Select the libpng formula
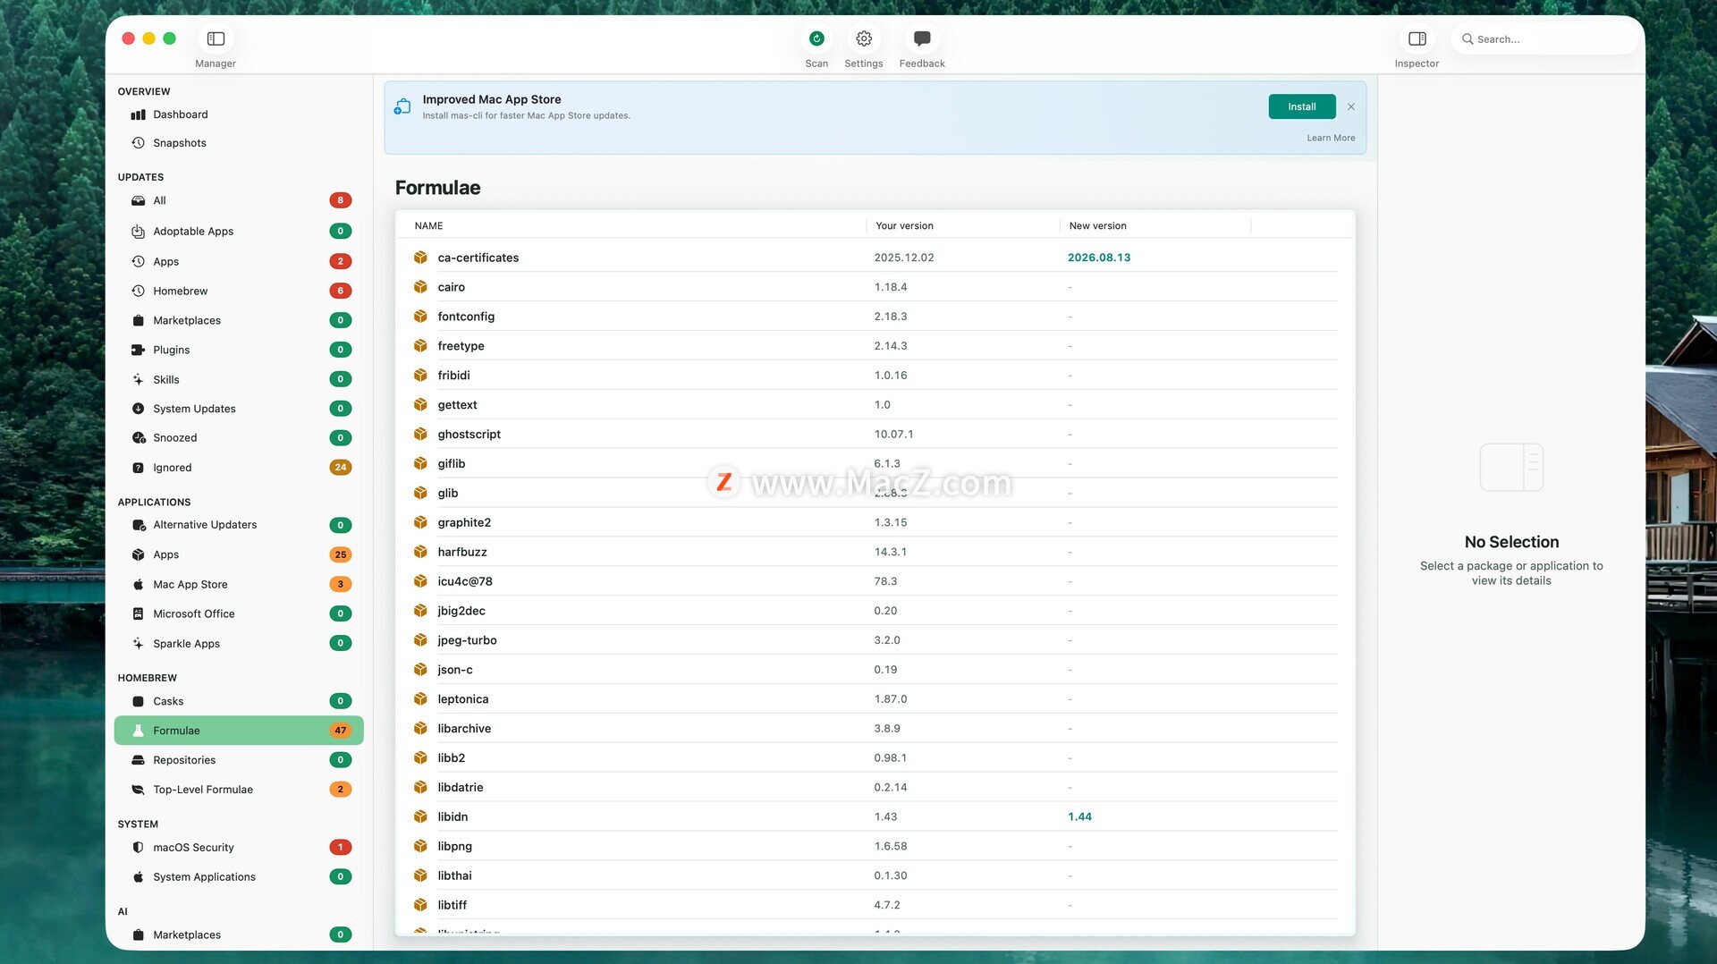The width and height of the screenshot is (1717, 964). (875, 846)
